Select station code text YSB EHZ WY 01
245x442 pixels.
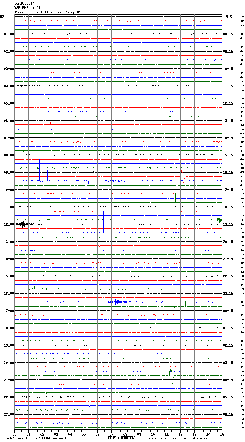point(27,8)
